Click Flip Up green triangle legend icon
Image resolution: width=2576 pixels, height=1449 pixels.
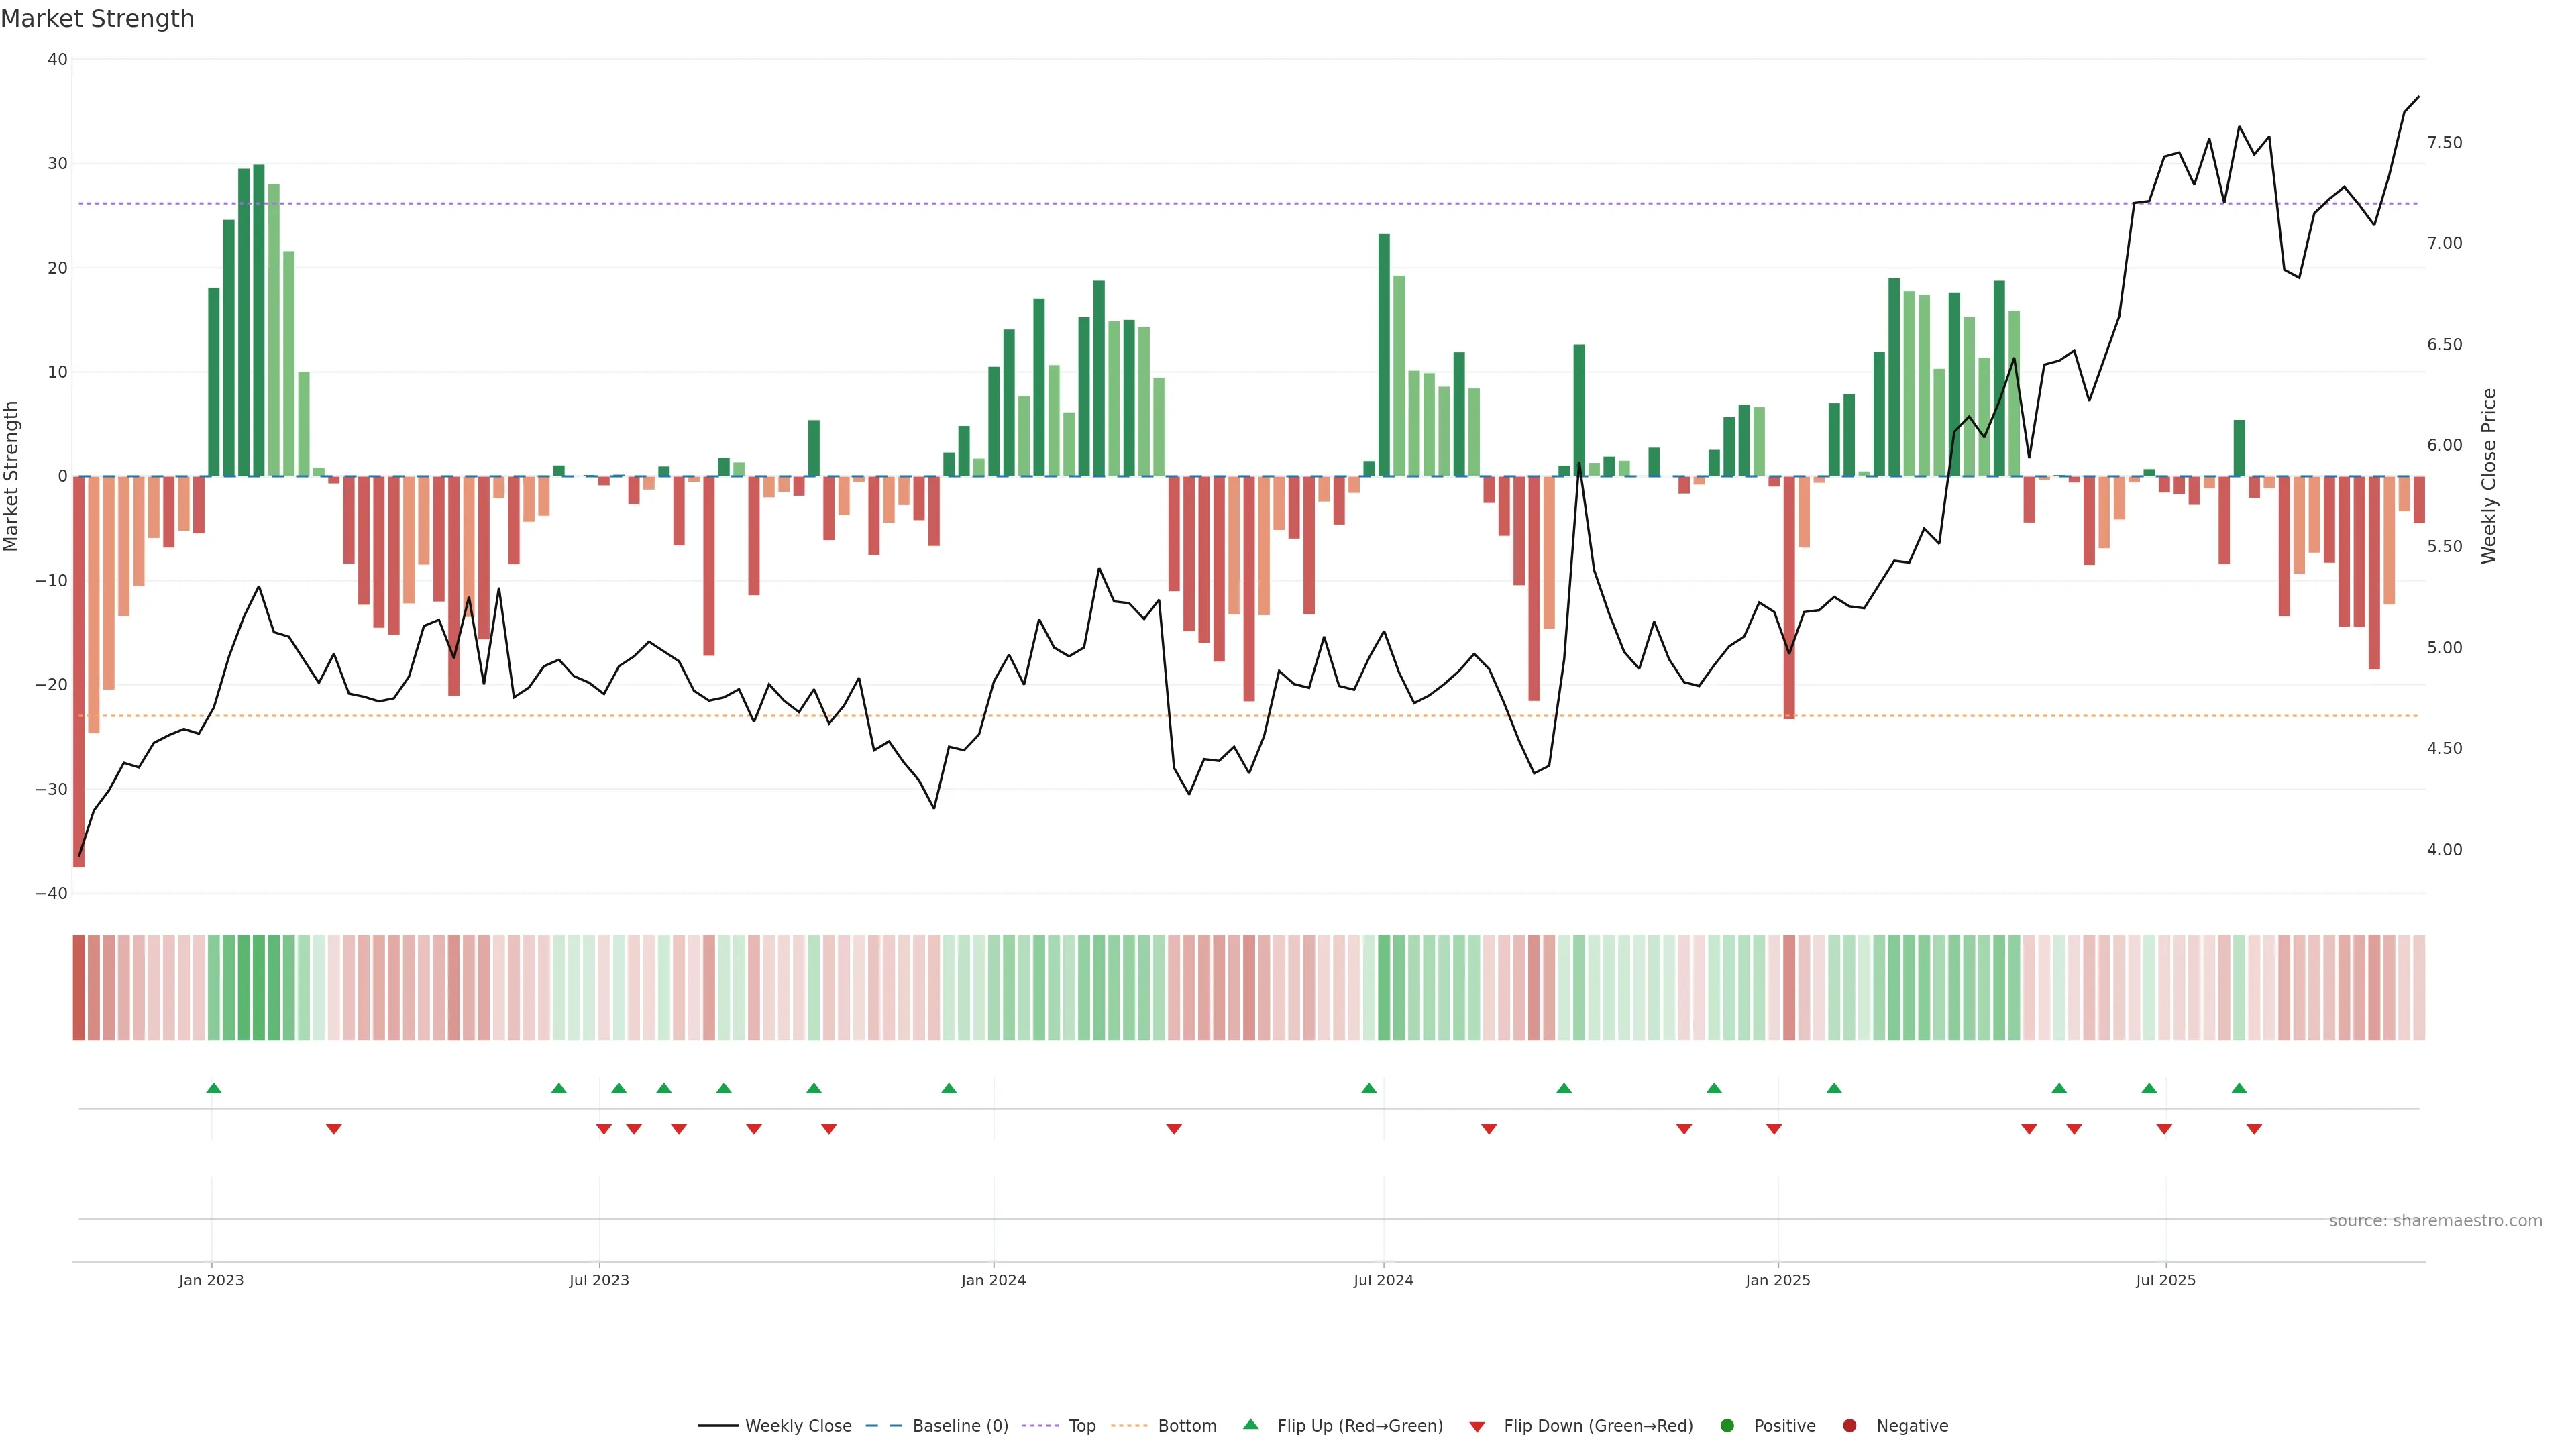point(1250,1425)
